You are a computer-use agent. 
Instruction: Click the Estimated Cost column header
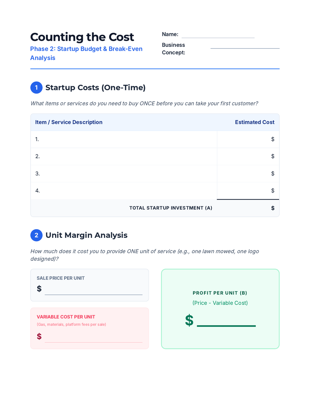254,122
